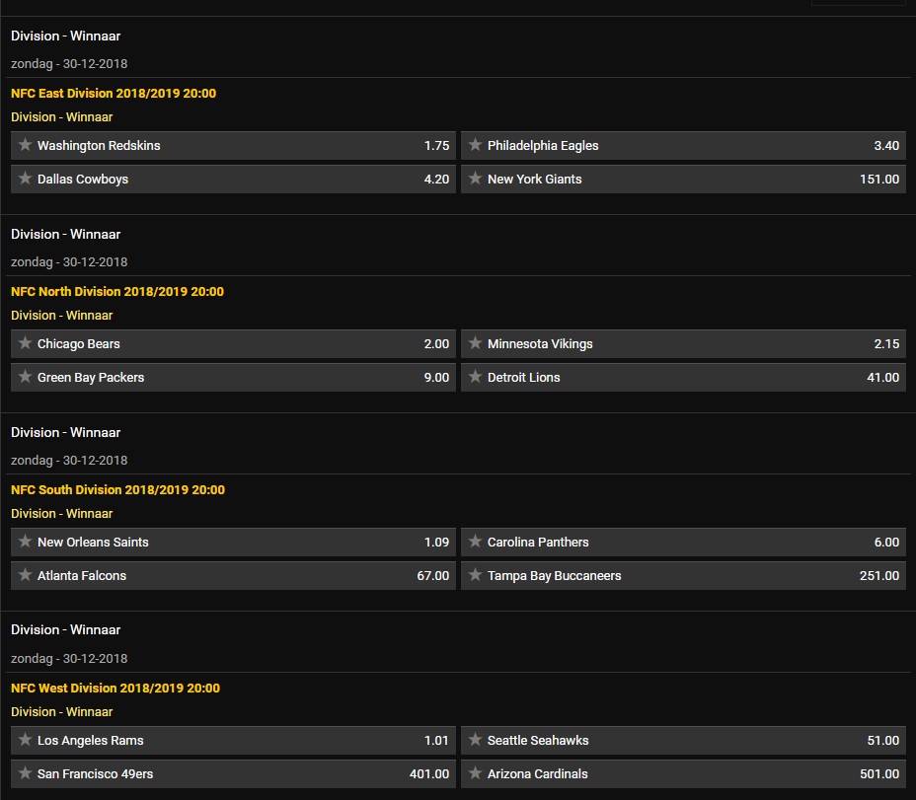Mark Detroit Lions with the star
The height and width of the screenshot is (800, 916).
[x=476, y=377]
